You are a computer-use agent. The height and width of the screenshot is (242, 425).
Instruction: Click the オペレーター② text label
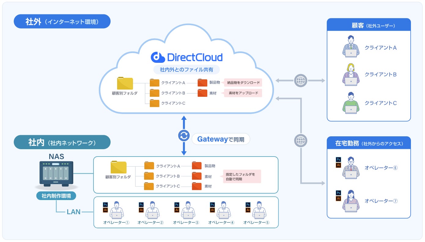150,223
